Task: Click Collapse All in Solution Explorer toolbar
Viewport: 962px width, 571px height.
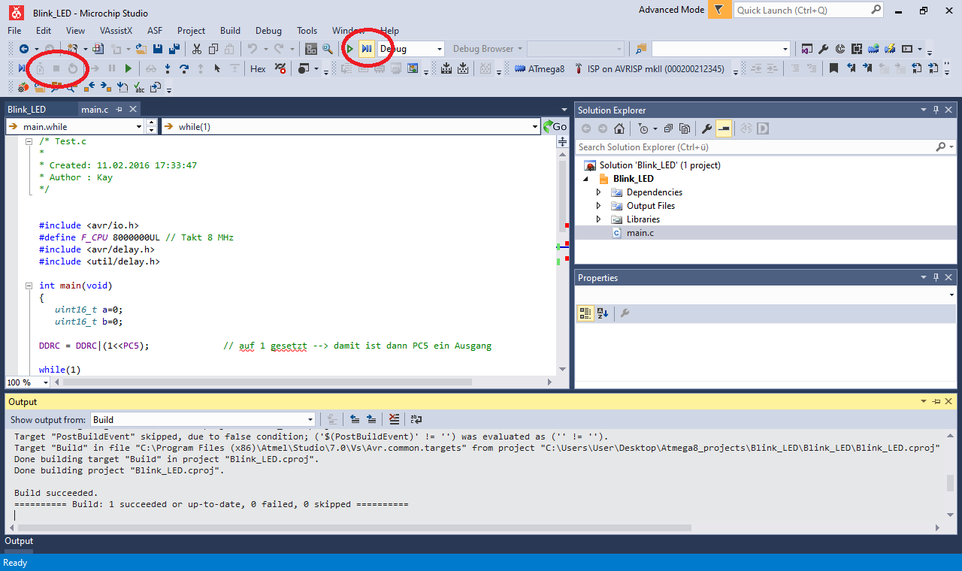Action: [668, 128]
